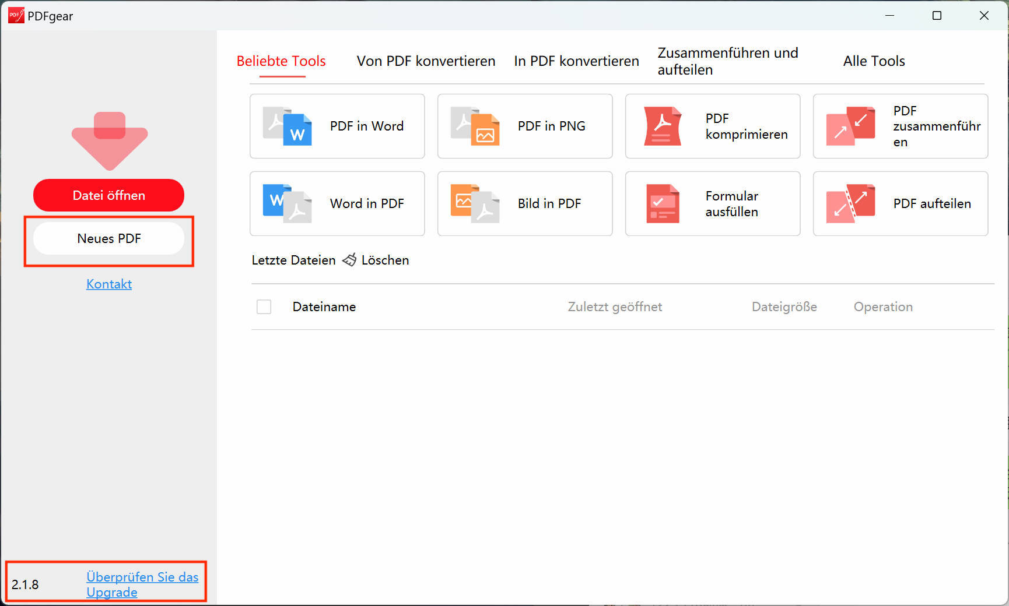This screenshot has width=1009, height=606.
Task: Open the PDF in PNG converter icon
Action: coord(475,126)
